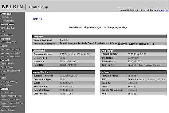Switch language to Italiano
Image resolution: width=169 pixels, height=113 pixels.
(113, 43)
